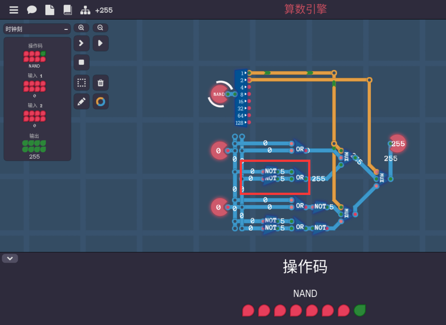This screenshot has height=325, width=446.
Task: Activate the dotted rectangle selection tool
Action: point(81,83)
